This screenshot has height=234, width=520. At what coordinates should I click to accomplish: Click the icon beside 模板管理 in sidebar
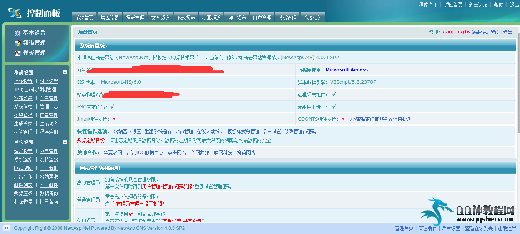17,53
